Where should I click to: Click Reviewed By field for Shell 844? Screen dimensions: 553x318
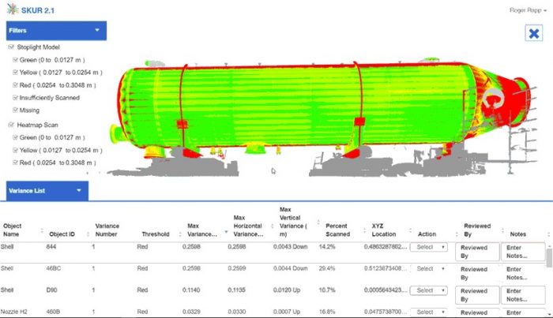click(478, 252)
